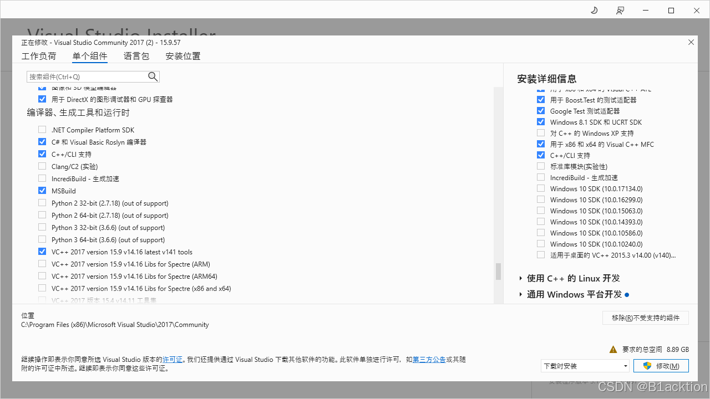Select the 单个组件 tab
Viewport: 710px width, 399px height.
click(90, 56)
